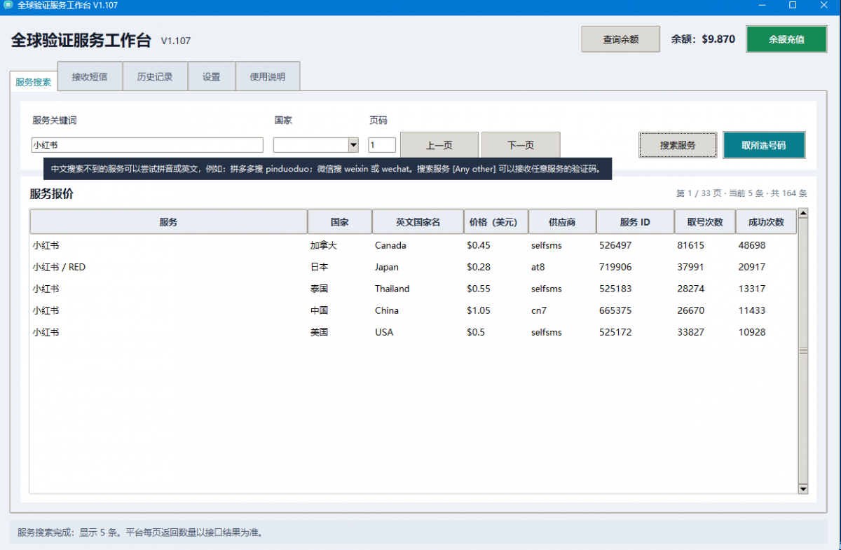Click the price $0.45
The width and height of the screenshot is (841, 550).
(479, 245)
